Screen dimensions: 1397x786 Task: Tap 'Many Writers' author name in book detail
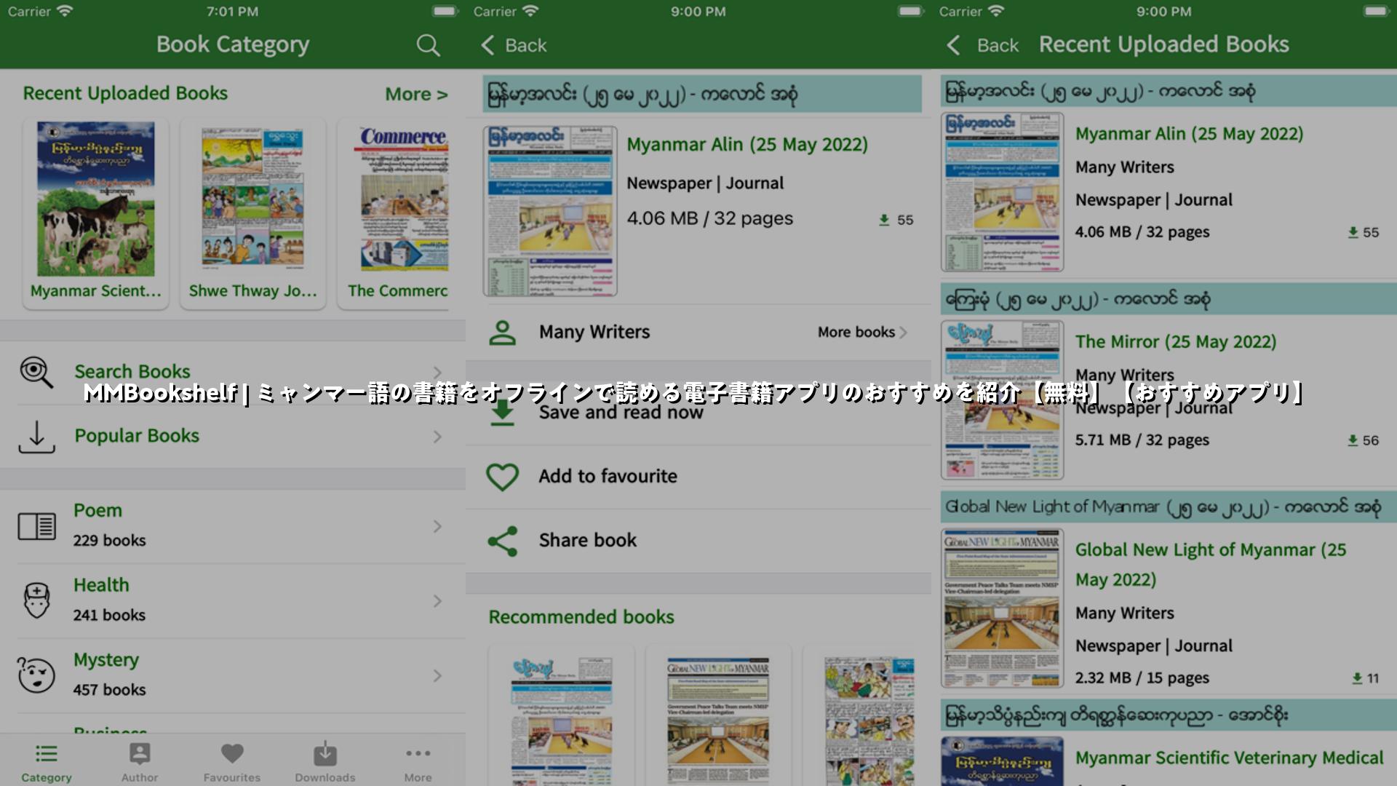594,333
